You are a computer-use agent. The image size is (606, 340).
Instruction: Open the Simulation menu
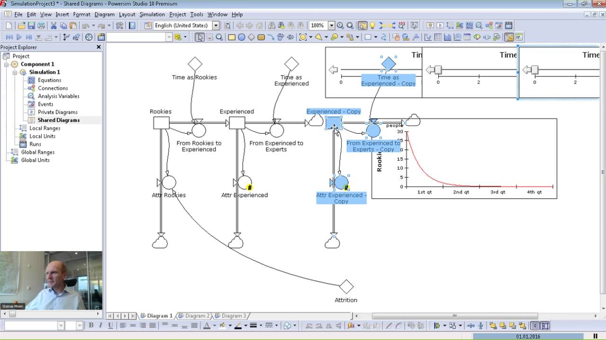(152, 14)
